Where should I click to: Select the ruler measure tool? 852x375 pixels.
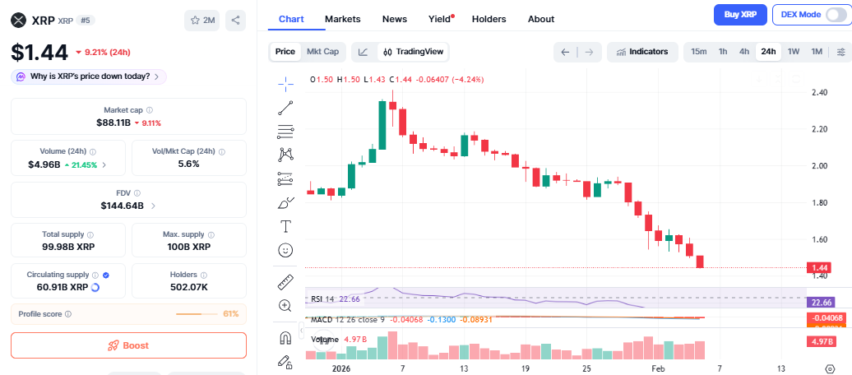click(x=285, y=282)
